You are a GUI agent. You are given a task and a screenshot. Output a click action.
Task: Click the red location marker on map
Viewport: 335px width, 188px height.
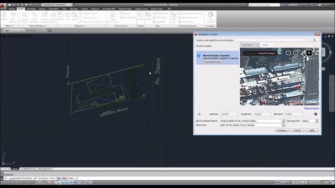(x=297, y=87)
